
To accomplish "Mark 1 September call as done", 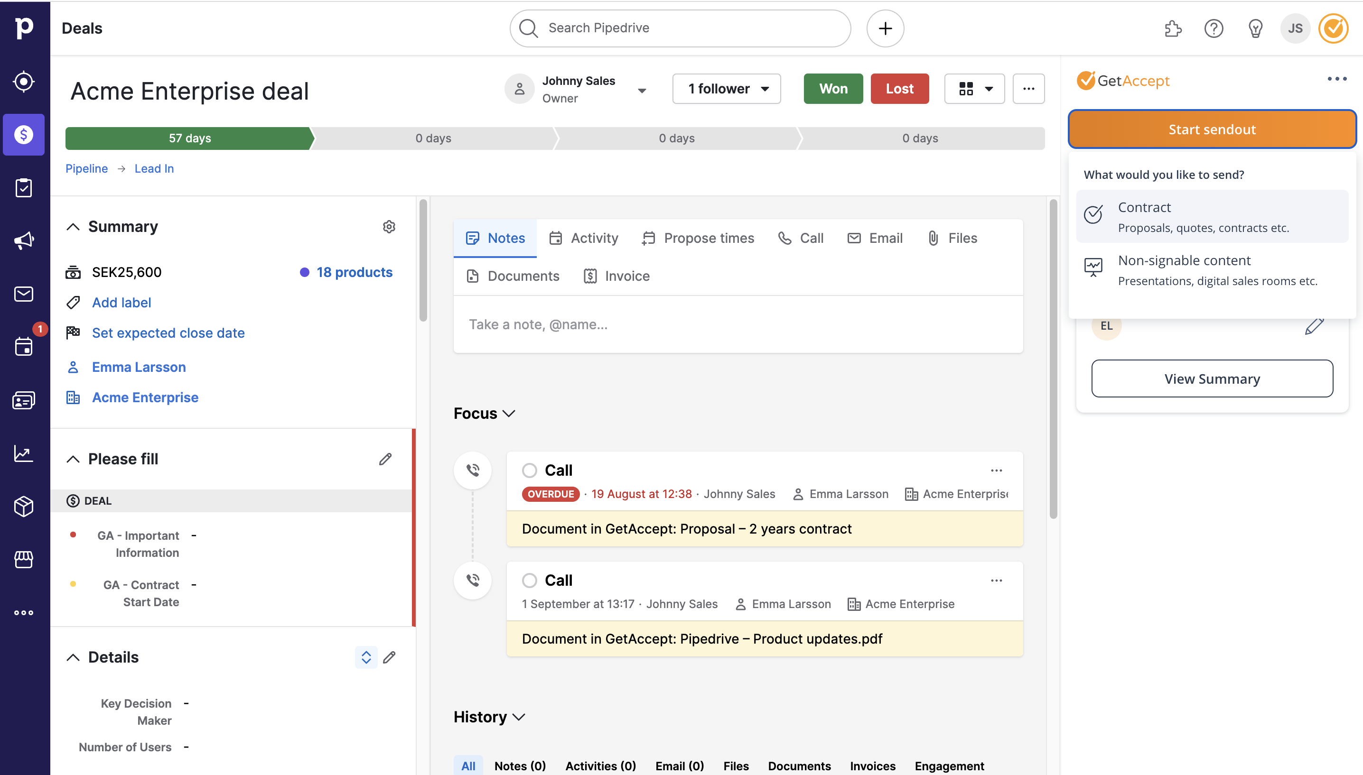I will [x=529, y=580].
